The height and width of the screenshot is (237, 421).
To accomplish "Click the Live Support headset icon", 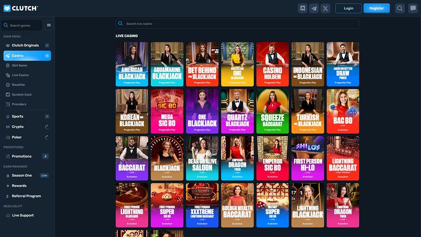I will pyautogui.click(x=8, y=215).
